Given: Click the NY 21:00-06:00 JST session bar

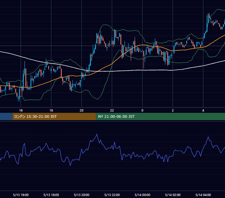Looking at the screenshot, I should click(160, 116).
